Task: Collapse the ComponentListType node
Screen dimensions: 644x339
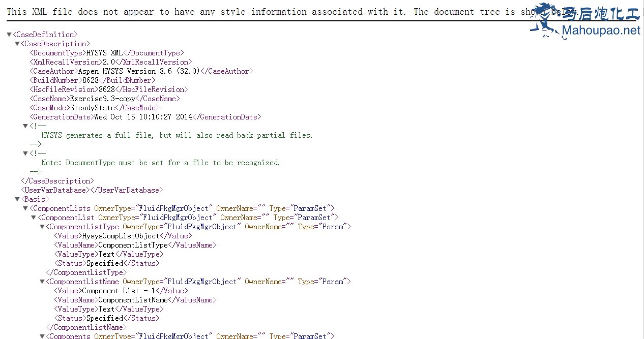Action: tap(42, 227)
